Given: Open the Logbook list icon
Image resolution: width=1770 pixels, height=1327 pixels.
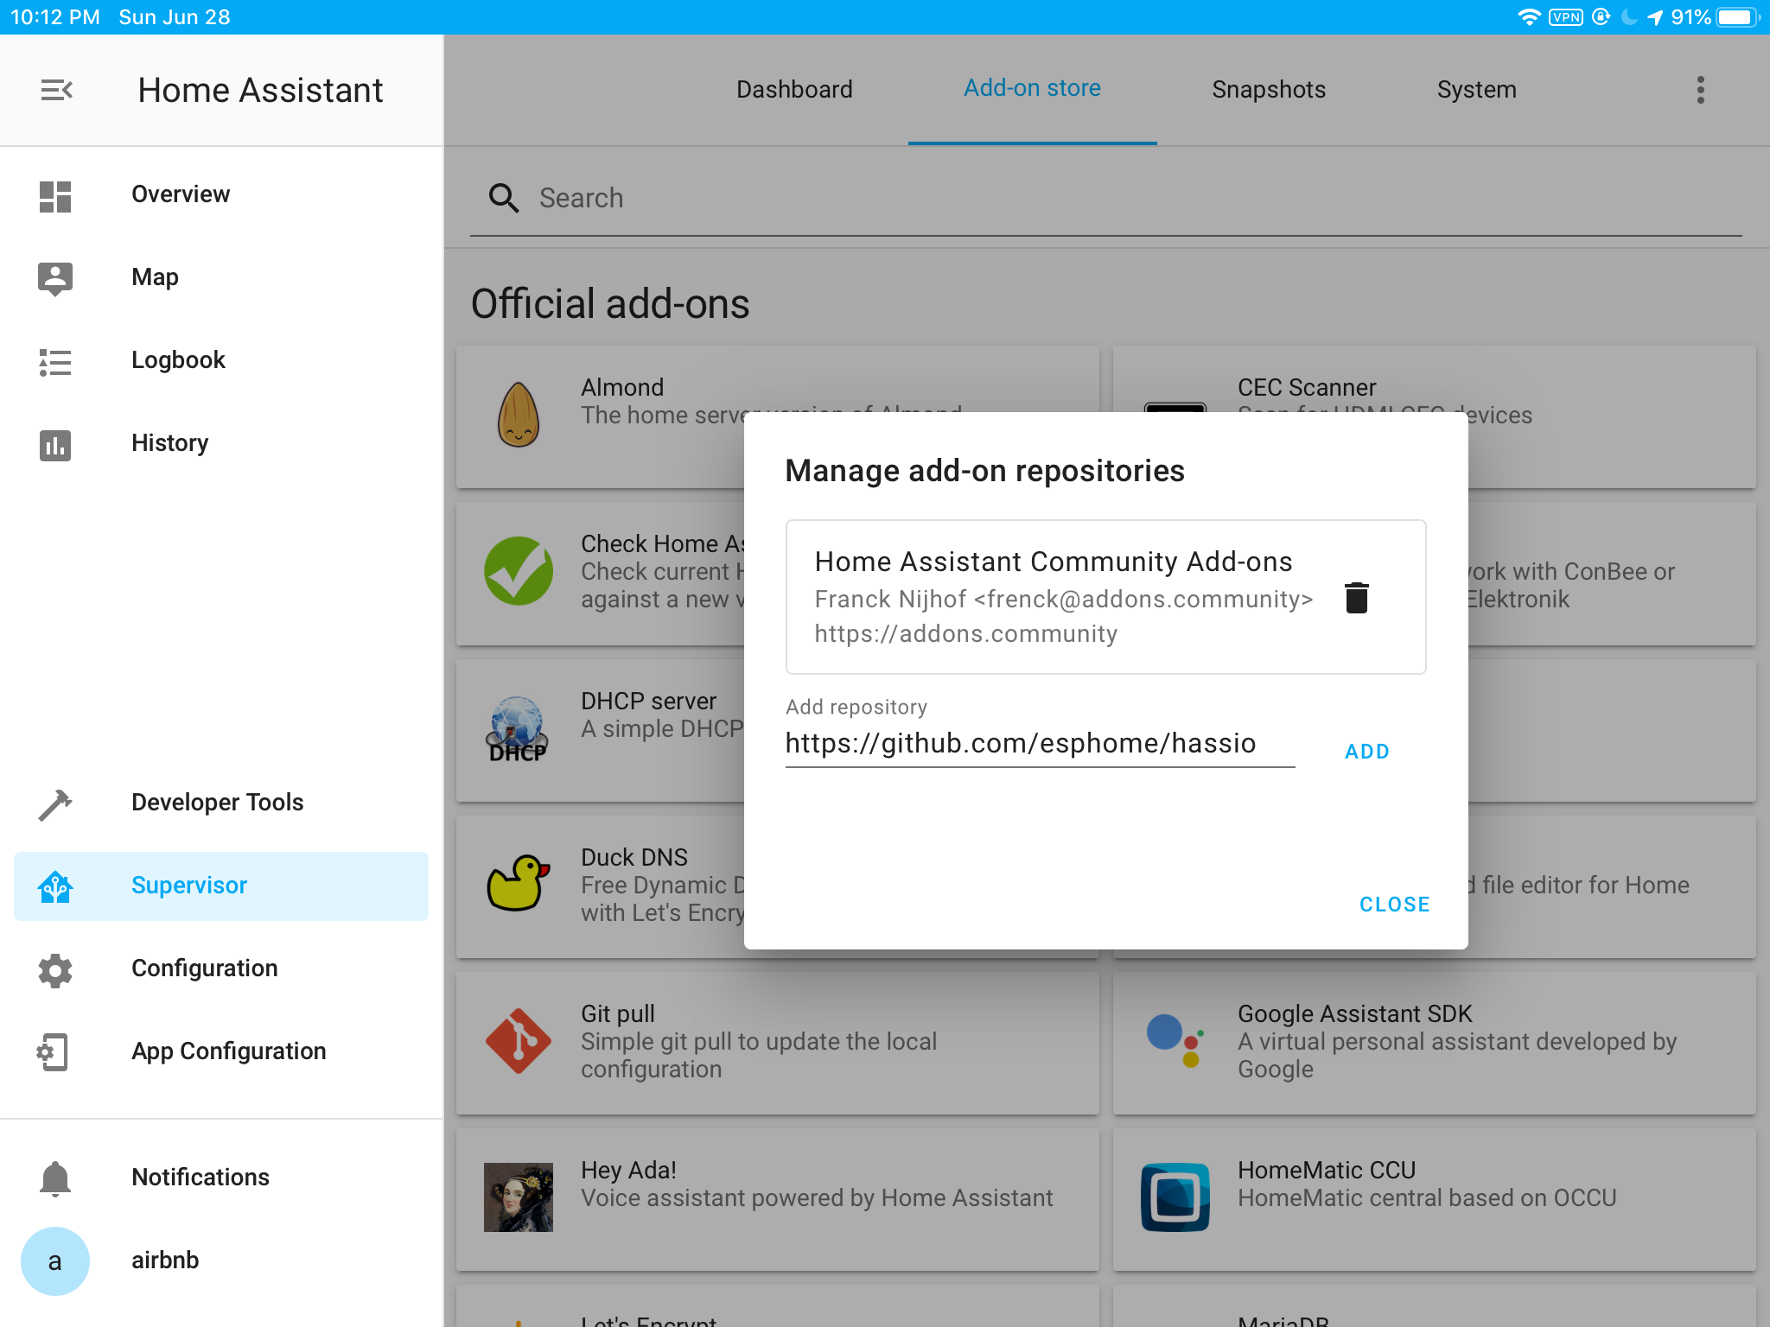Looking at the screenshot, I should click(x=55, y=362).
